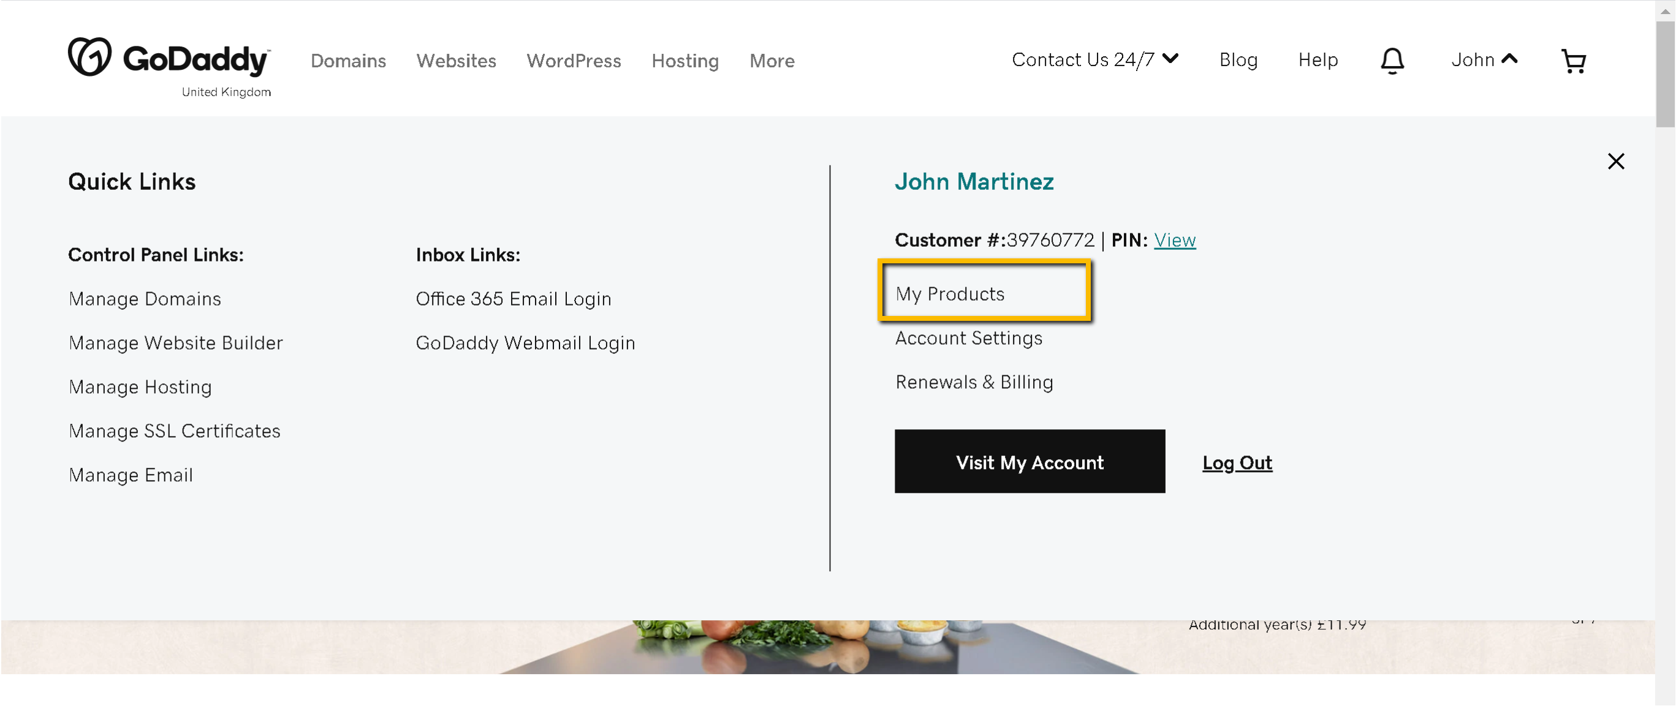The image size is (1676, 706).
Task: Open Manage Email link
Action: click(131, 475)
